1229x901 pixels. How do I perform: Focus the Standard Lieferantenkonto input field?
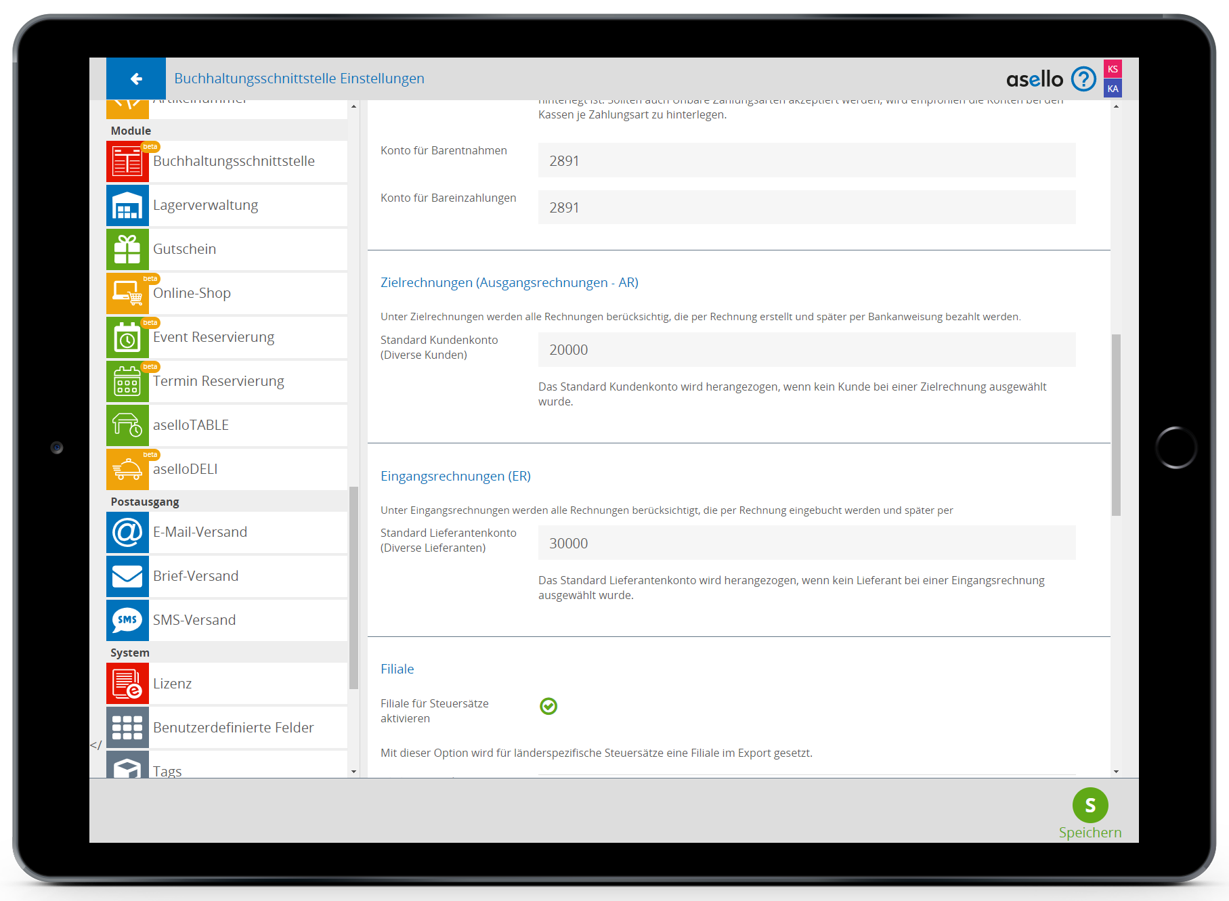click(x=806, y=543)
